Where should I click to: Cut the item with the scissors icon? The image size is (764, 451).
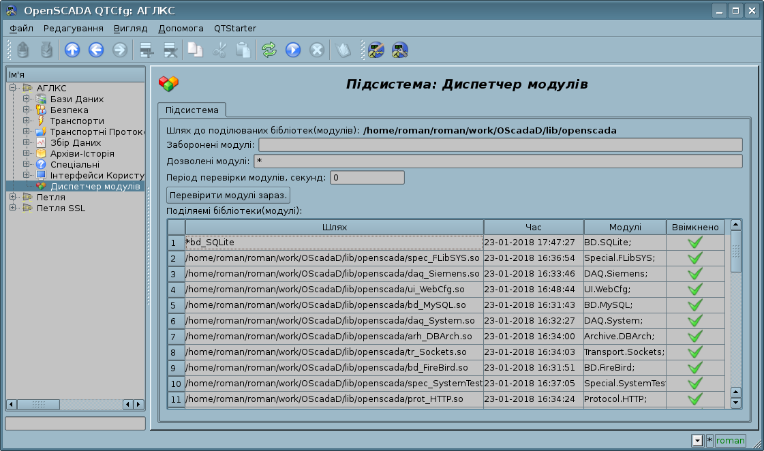pyautogui.click(x=219, y=50)
